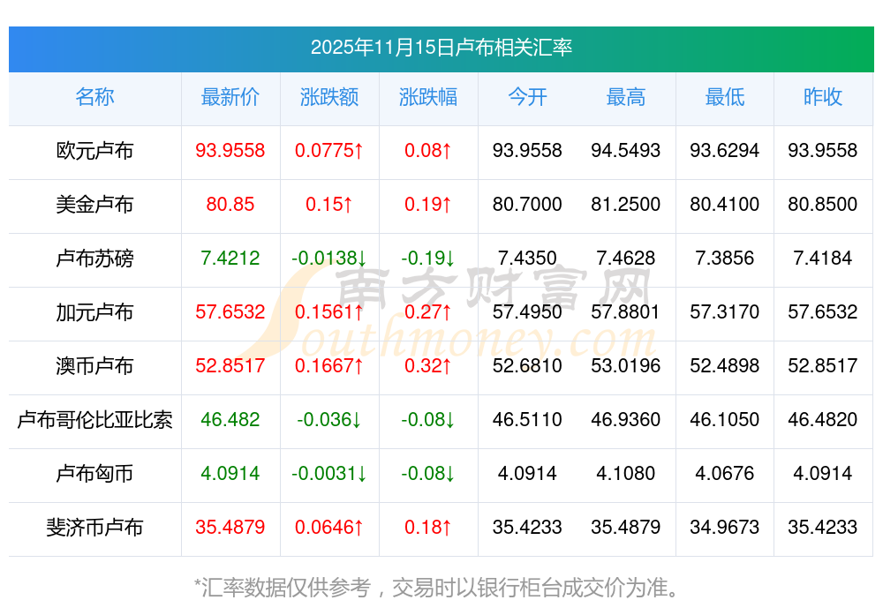Click the -0.0138↓ change amount for 卢布苏磅
The width and height of the screenshot is (883, 615).
(329, 259)
